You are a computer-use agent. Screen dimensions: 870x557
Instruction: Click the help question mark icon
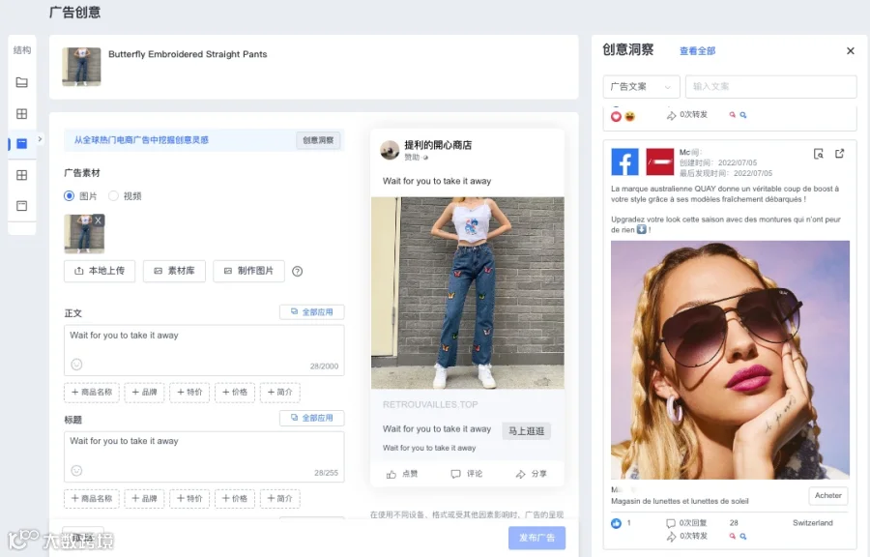[298, 272]
